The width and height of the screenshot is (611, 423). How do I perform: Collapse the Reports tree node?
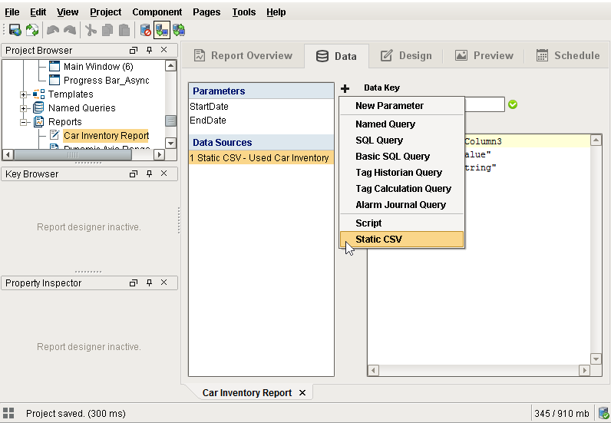pos(23,122)
